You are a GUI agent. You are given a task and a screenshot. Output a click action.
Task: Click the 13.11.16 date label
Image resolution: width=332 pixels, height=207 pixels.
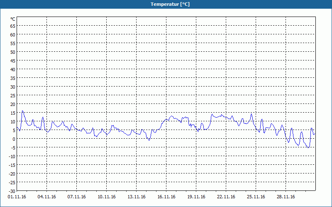point(137,197)
